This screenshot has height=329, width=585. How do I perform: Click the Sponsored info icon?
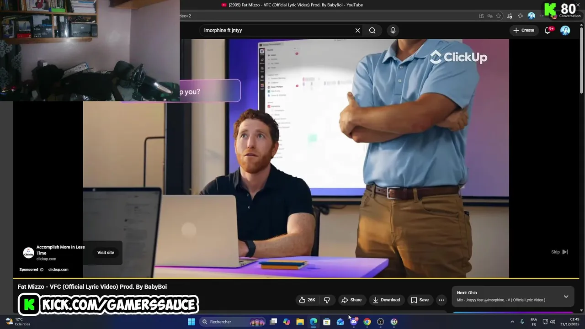click(42, 270)
